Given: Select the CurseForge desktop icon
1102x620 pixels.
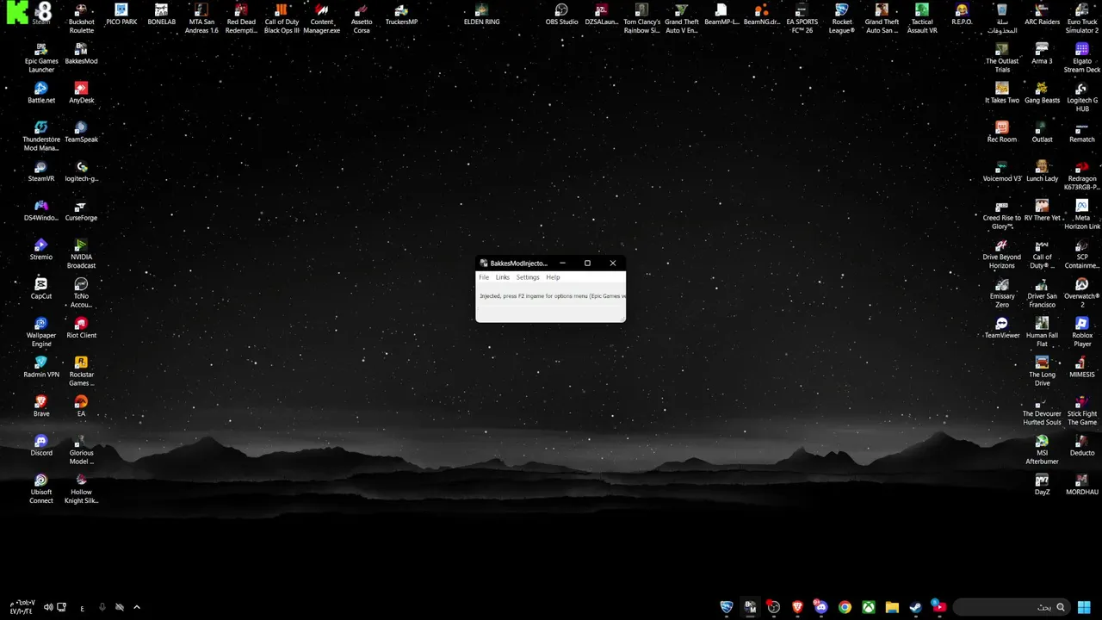Looking at the screenshot, I should point(81,210).
